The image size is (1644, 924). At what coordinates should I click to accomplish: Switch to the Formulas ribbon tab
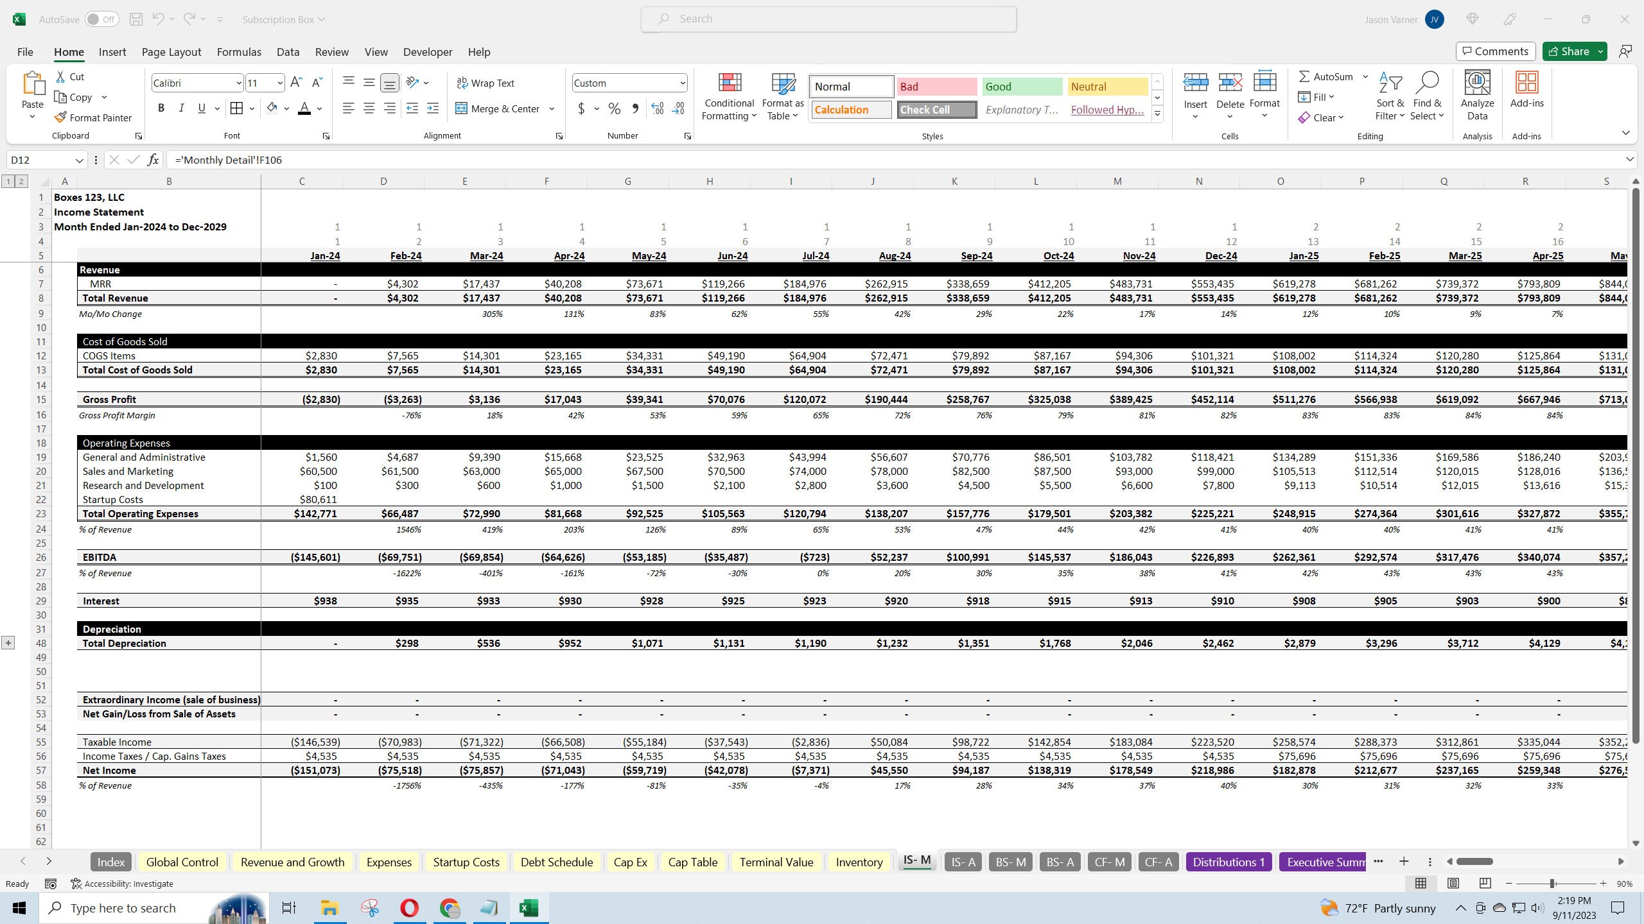click(x=238, y=51)
